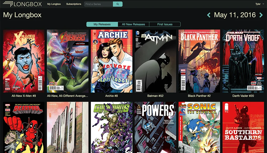This screenshot has height=153, width=267.
Task: Open Sonic the Hedgehog cover
Action: [199, 127]
